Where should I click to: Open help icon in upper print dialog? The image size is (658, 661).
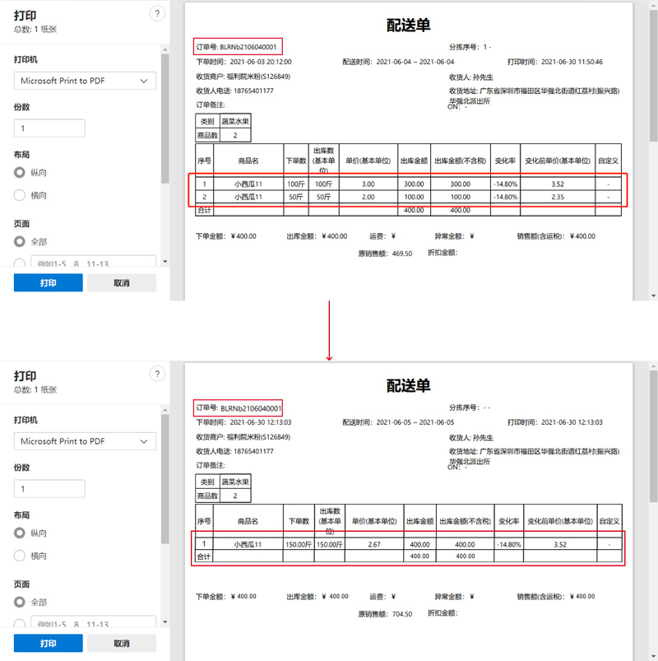157,13
